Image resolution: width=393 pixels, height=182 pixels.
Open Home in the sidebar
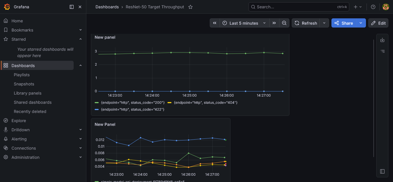[x=17, y=21]
